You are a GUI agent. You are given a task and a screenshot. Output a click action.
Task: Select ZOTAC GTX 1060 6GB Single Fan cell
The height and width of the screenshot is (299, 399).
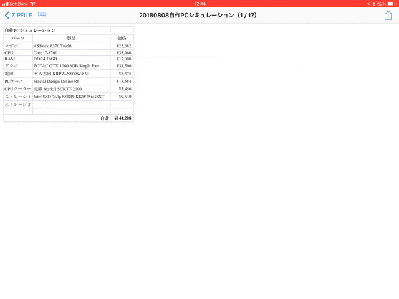(72, 65)
